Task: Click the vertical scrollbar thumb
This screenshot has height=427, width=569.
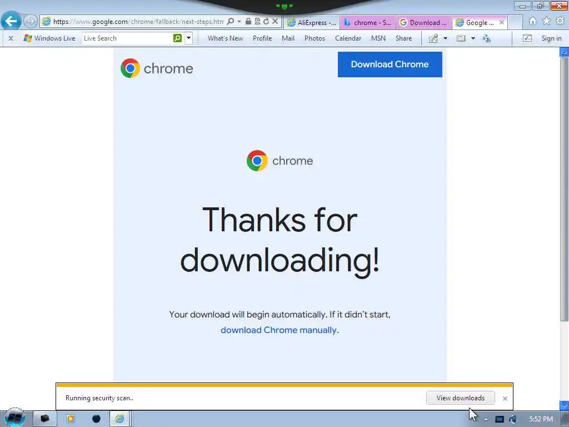Action: (564, 189)
